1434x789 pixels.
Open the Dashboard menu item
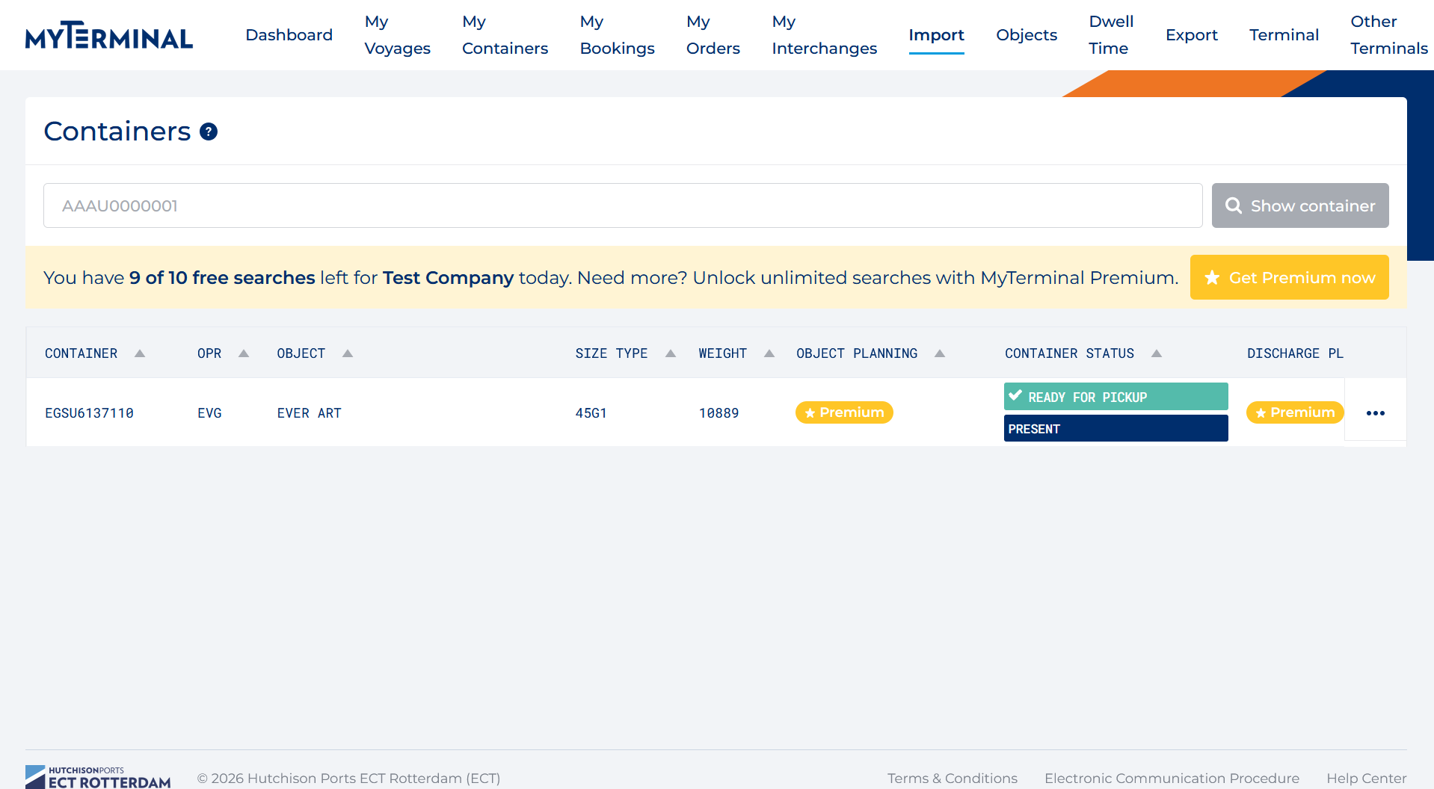(289, 35)
